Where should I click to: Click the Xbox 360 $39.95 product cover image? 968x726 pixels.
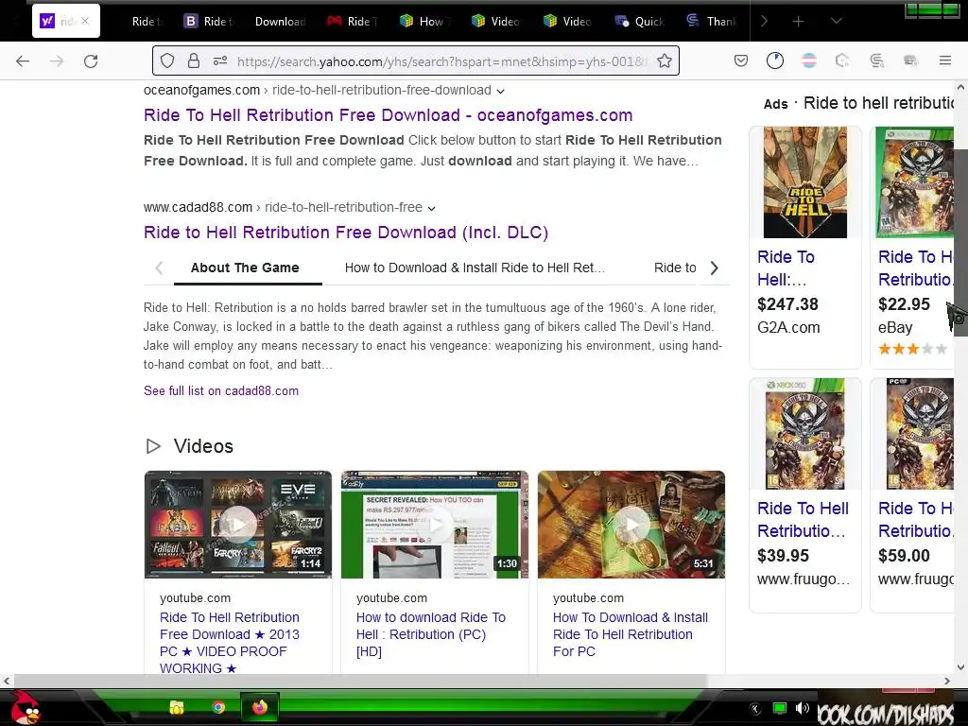pyautogui.click(x=805, y=434)
